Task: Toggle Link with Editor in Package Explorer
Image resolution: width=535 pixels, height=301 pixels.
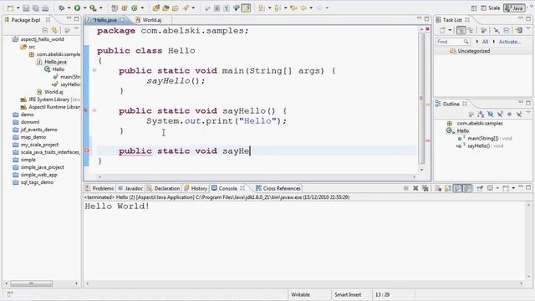Action: (x=54, y=30)
